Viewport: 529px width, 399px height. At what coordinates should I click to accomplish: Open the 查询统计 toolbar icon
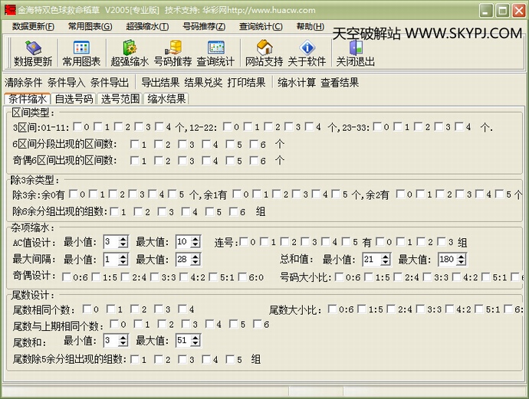[215, 54]
